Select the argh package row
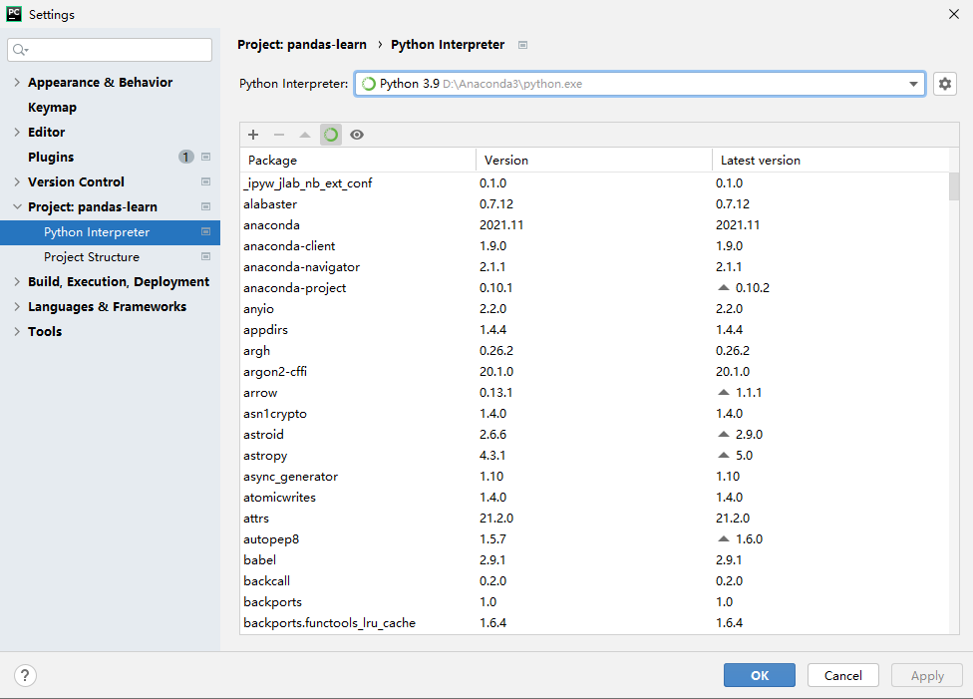Viewport: 973px width, 699px height. [594, 351]
